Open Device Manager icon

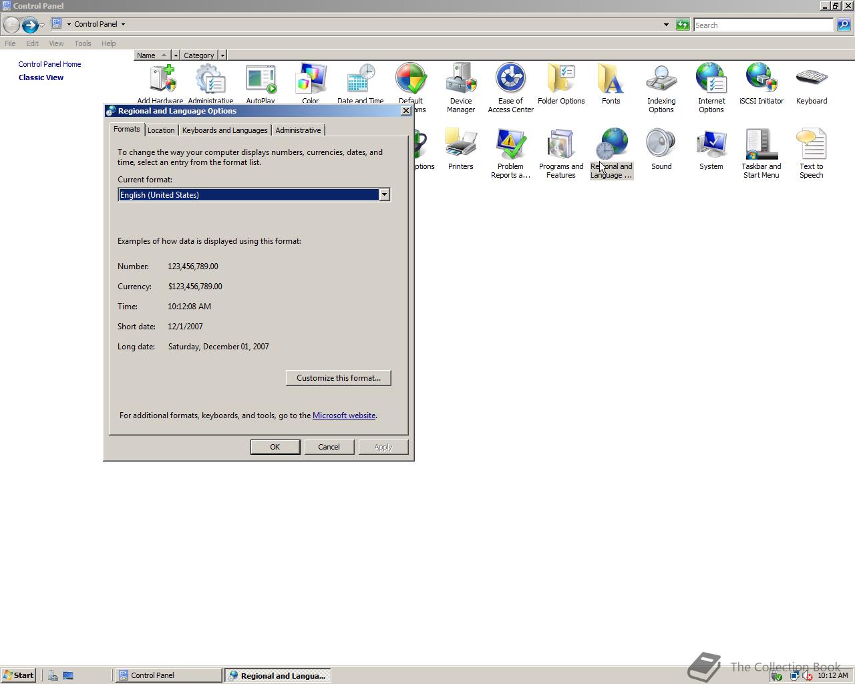click(461, 88)
